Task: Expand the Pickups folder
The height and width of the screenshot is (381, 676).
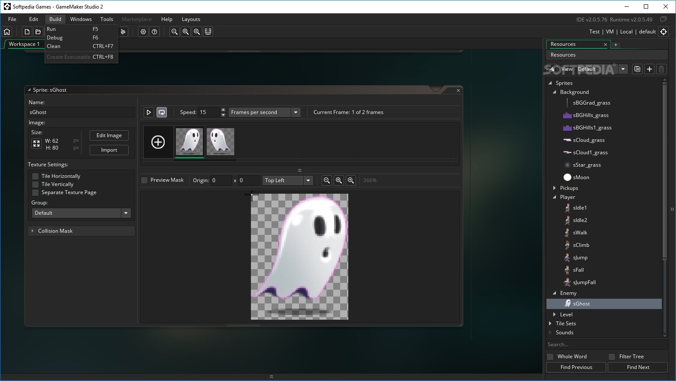Action: [x=554, y=188]
